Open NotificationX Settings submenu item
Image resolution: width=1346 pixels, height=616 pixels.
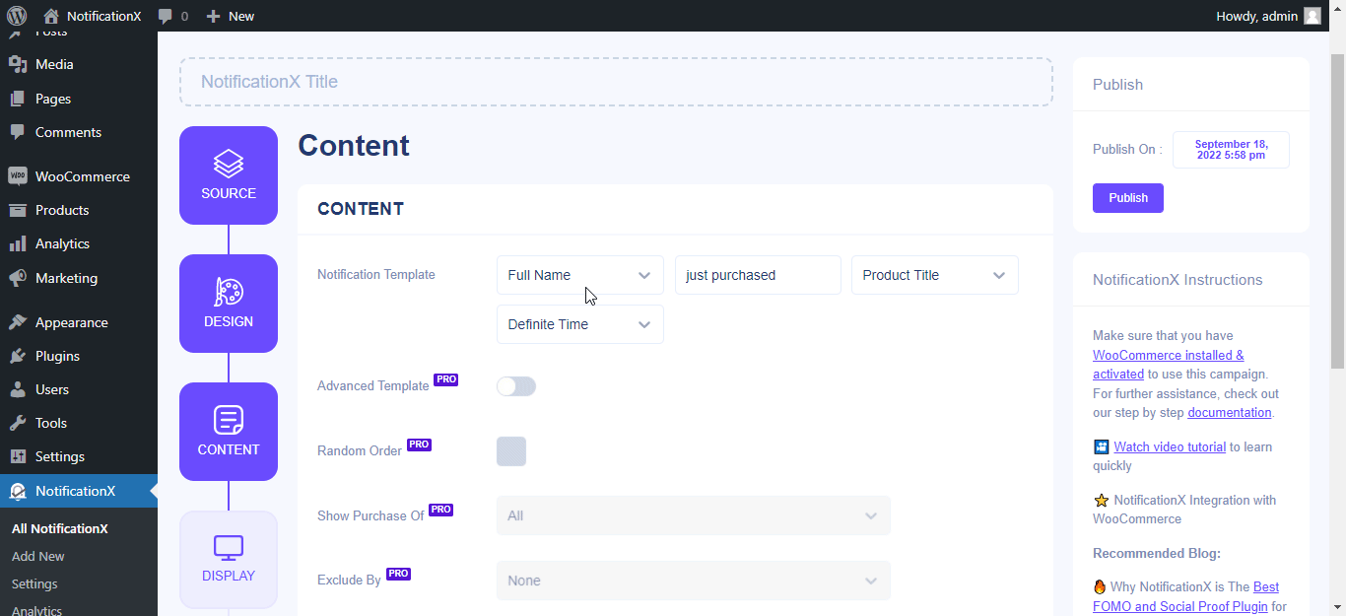pos(34,583)
